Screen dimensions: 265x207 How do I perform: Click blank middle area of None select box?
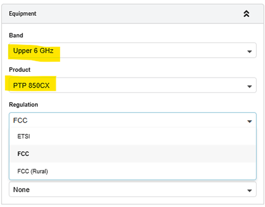(133, 190)
